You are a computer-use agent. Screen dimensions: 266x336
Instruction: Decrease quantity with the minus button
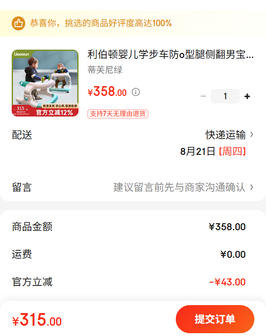coord(203,96)
